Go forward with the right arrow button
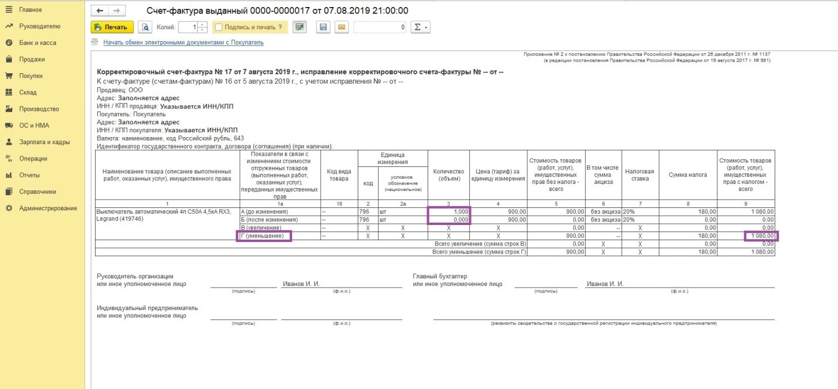838x389 pixels. (x=116, y=11)
